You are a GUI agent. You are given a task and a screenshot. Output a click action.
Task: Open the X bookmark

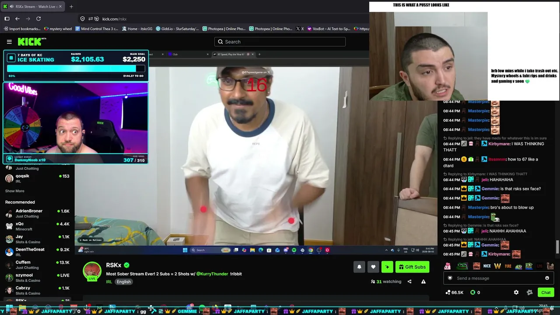pos(300,29)
